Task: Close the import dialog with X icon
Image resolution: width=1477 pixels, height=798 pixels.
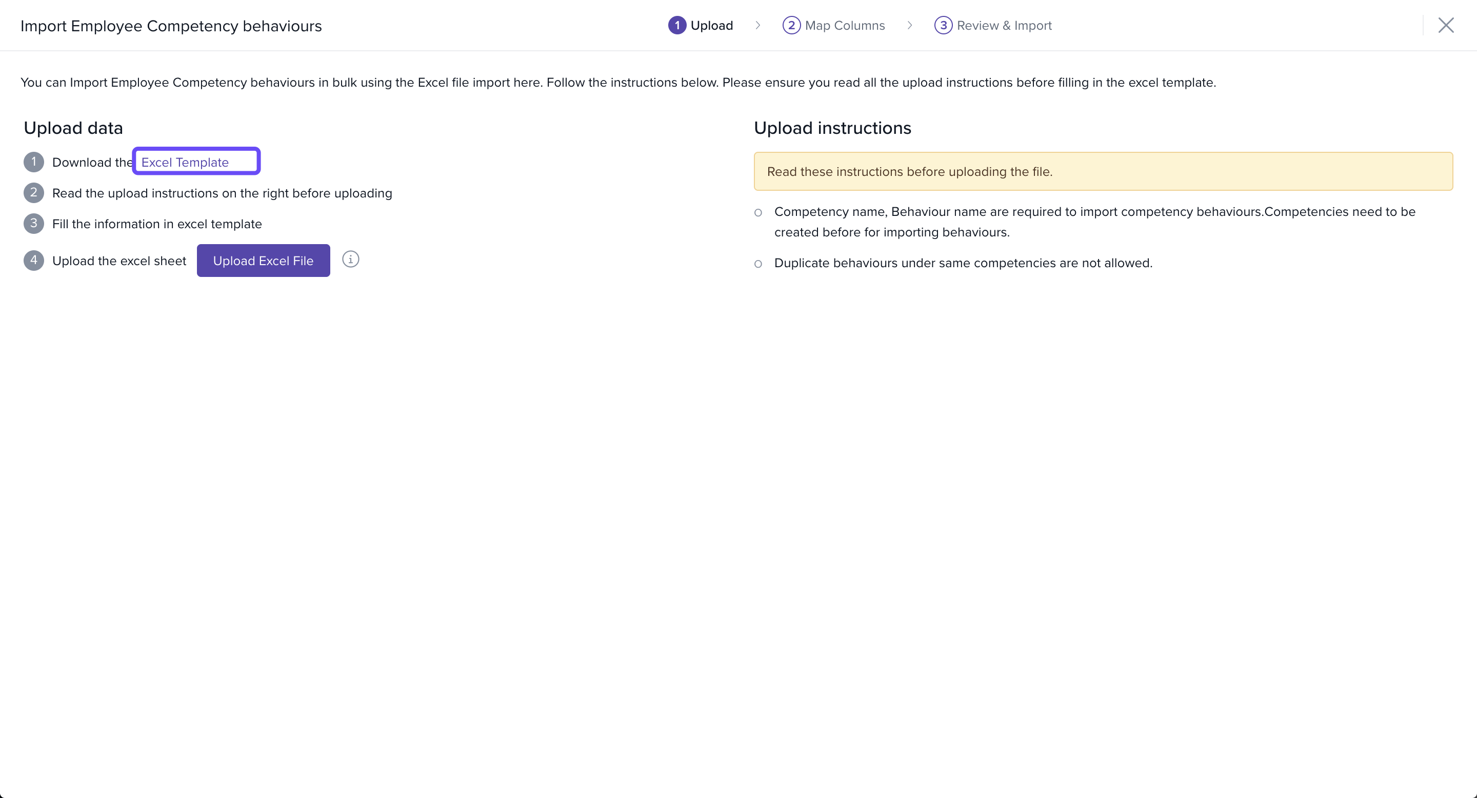Action: (x=1446, y=25)
